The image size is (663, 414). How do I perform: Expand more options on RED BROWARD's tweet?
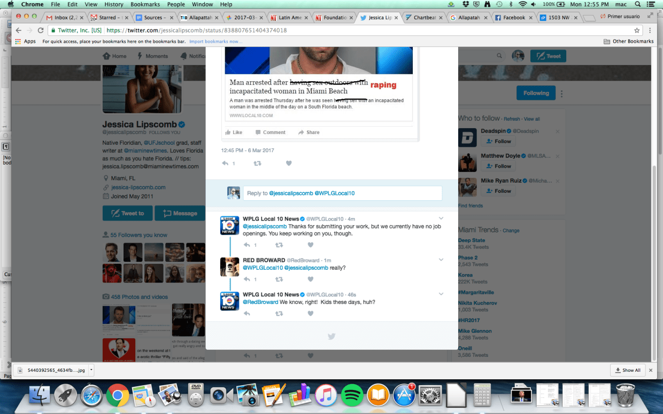[441, 260]
